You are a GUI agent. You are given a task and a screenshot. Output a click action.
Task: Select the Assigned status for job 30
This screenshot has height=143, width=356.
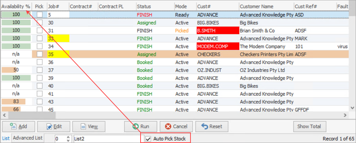coord(147,23)
